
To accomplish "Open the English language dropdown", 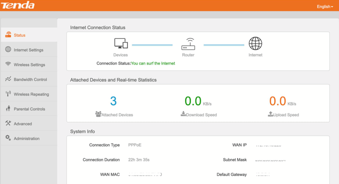I will [325, 6].
